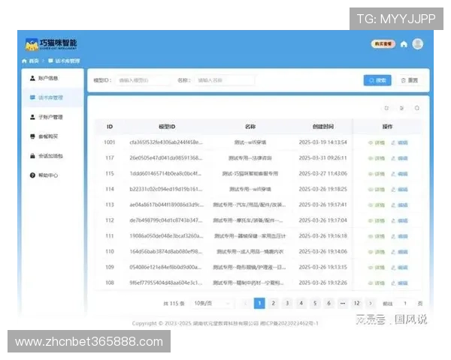View 详情 for row ID 108
This screenshot has width=451, height=360.
coord(377,283)
